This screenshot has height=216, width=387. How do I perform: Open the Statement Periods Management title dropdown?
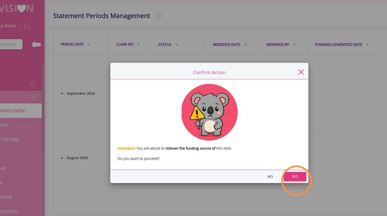pyautogui.click(x=159, y=16)
